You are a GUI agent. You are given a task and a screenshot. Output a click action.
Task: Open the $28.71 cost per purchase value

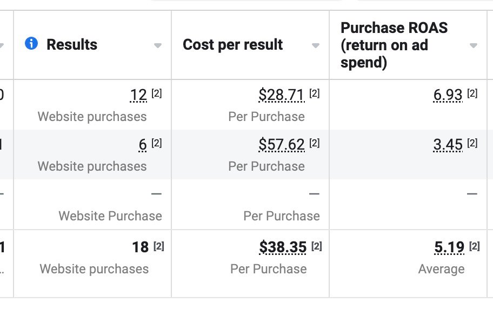click(281, 96)
